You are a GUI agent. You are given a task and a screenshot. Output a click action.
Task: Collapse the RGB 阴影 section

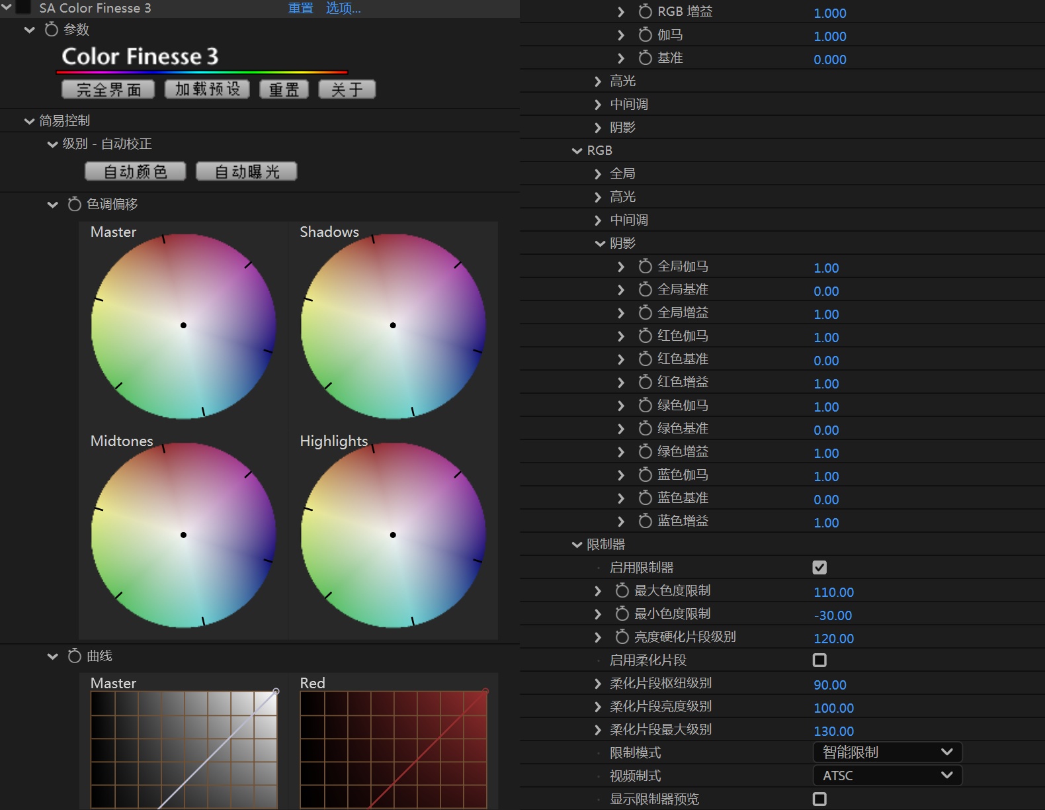pos(600,244)
